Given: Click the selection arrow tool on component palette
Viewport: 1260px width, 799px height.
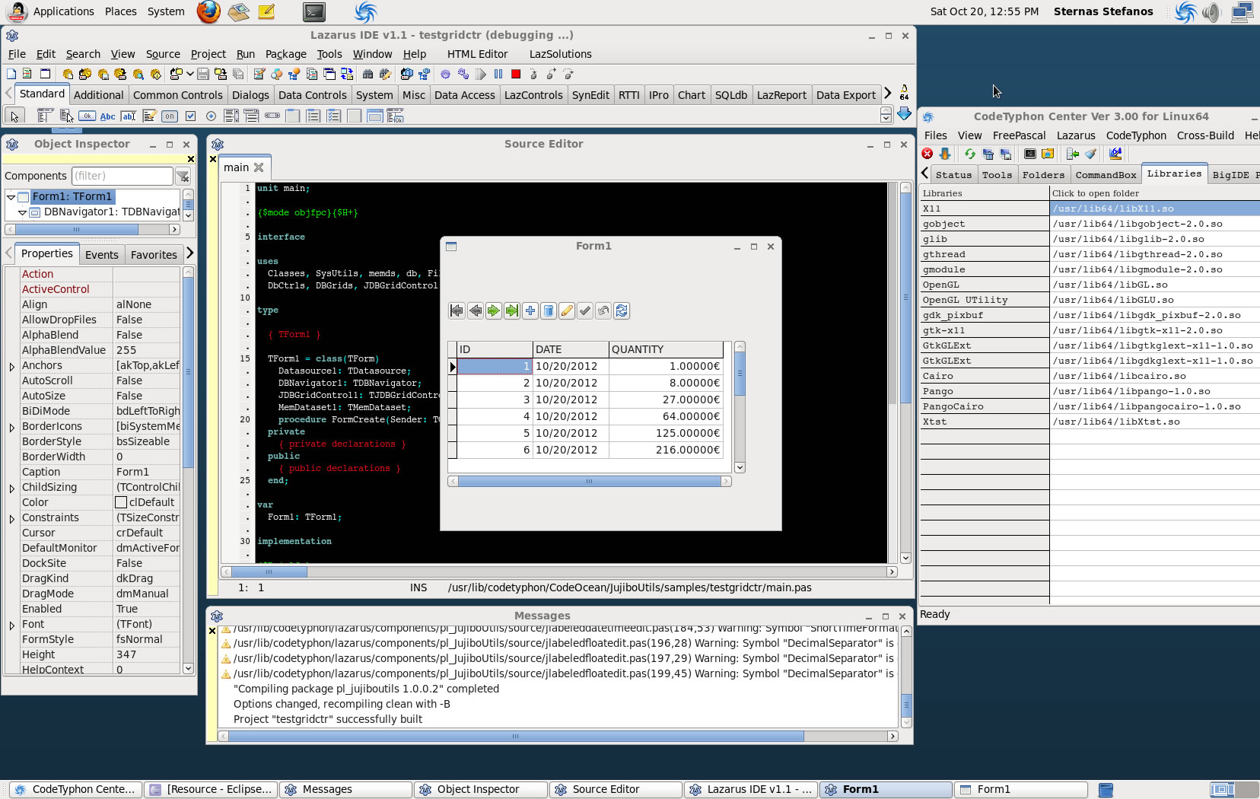Looking at the screenshot, I should (14, 116).
